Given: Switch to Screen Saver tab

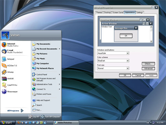Looking at the screenshot, I should pos(118,12).
